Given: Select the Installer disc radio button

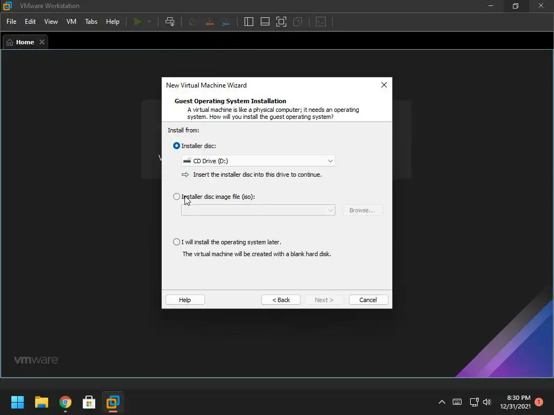Looking at the screenshot, I should click(x=176, y=146).
